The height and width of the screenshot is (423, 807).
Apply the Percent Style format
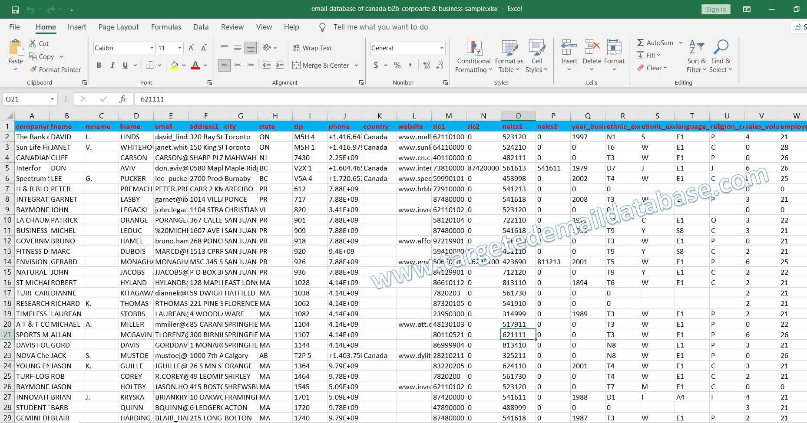click(397, 65)
